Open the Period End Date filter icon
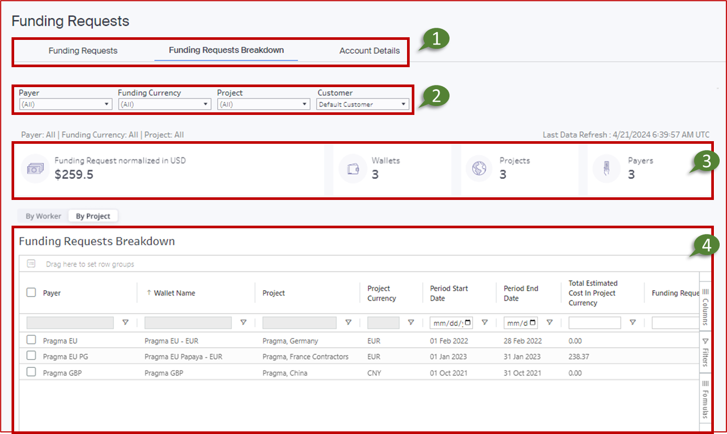Screen dimensions: 727x434 point(550,323)
